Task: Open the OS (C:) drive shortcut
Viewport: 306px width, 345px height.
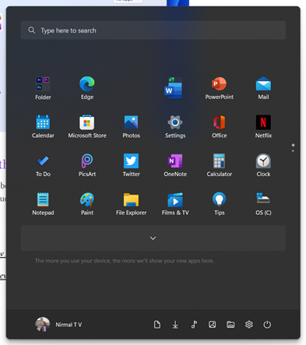Action: 263,204
